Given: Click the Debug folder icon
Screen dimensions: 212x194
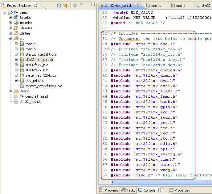Looking at the screenshot, I should tap(16, 91).
